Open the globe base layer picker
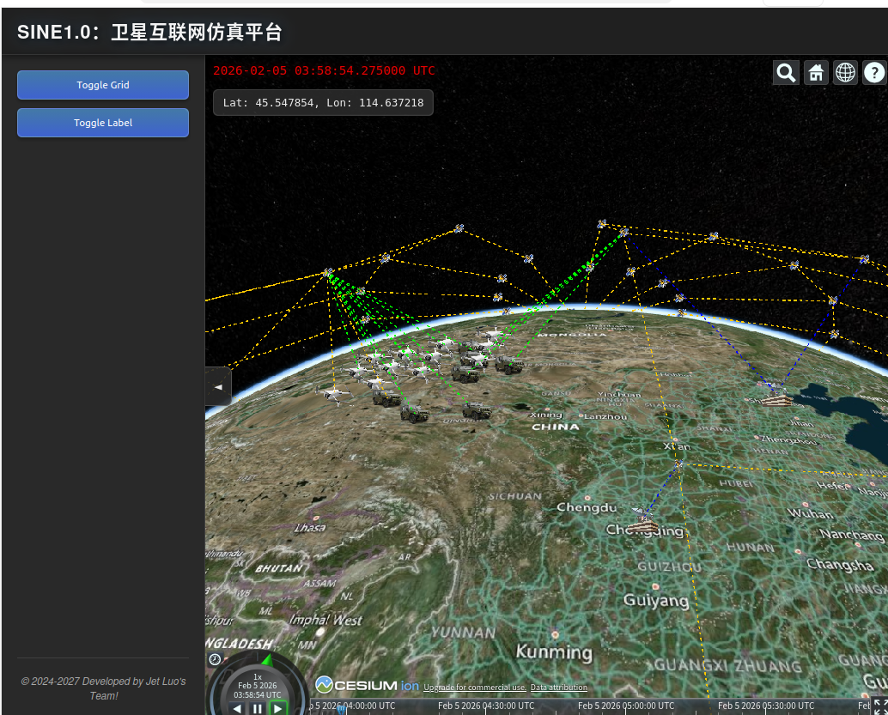The image size is (888, 715). 845,73
